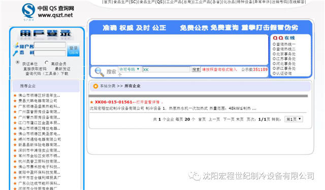Viewport: 325px width, 190px height.
Task: Open QQ contact 江苏事务处
Action: click(286, 59)
